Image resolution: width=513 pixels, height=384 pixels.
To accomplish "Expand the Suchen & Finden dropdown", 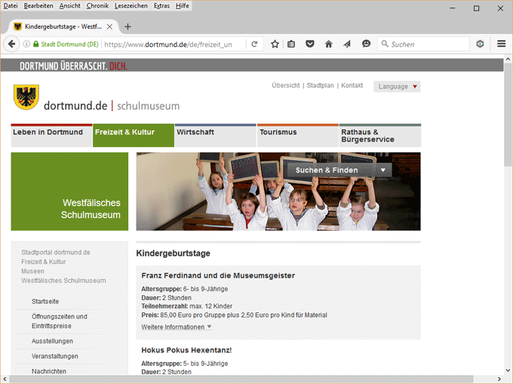I will [x=339, y=170].
